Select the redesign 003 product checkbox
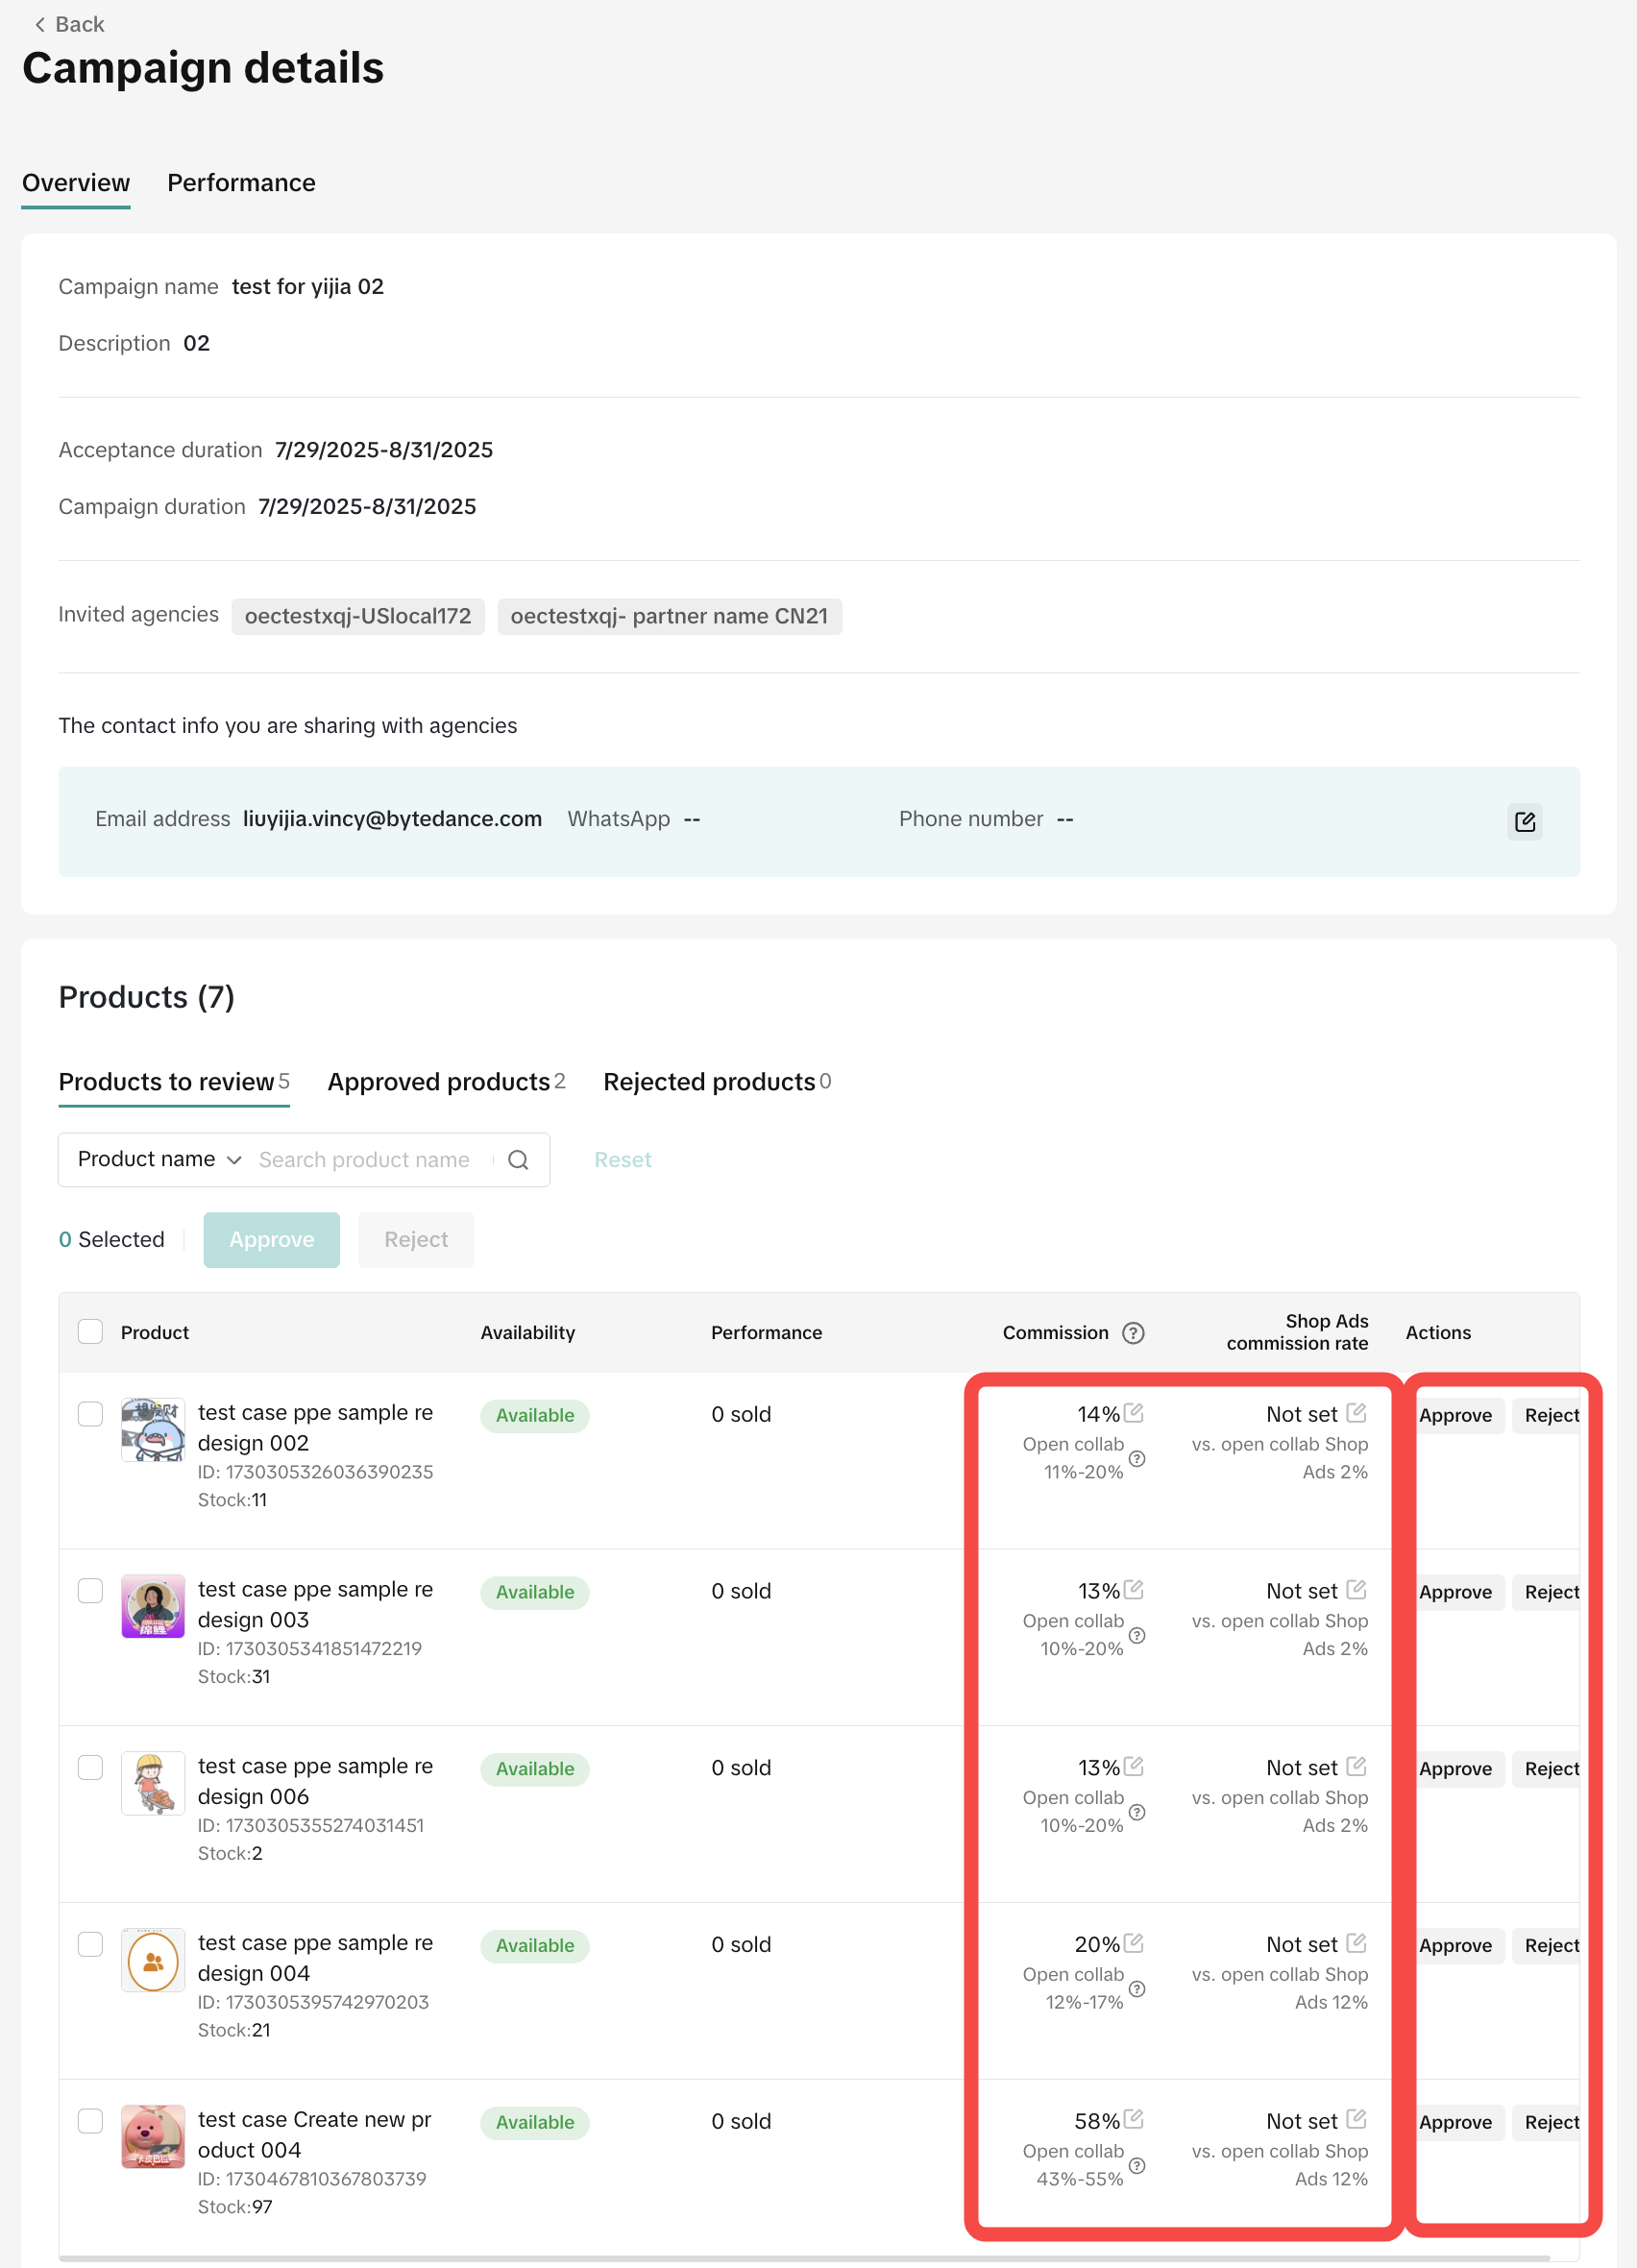This screenshot has height=2268, width=1637. [91, 1591]
